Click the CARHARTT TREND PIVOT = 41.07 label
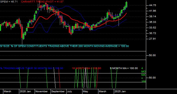177x94 pixels. point(42,2)
